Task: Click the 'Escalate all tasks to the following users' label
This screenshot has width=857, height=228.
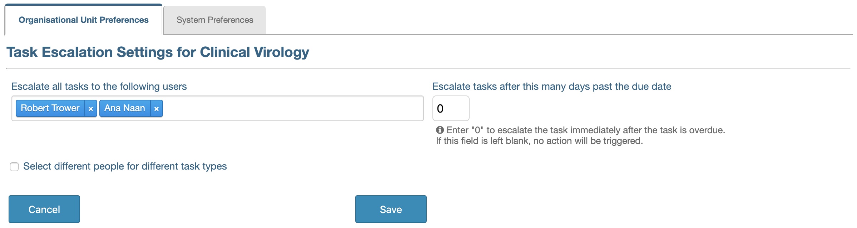Action: [x=99, y=87]
